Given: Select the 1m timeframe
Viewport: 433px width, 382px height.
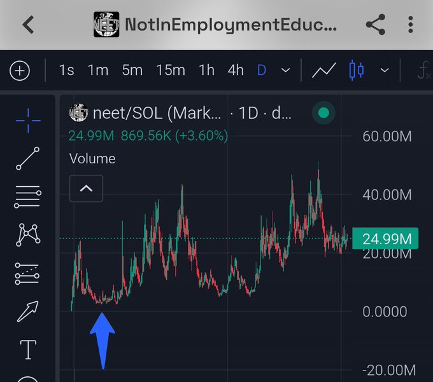Looking at the screenshot, I should pos(98,71).
